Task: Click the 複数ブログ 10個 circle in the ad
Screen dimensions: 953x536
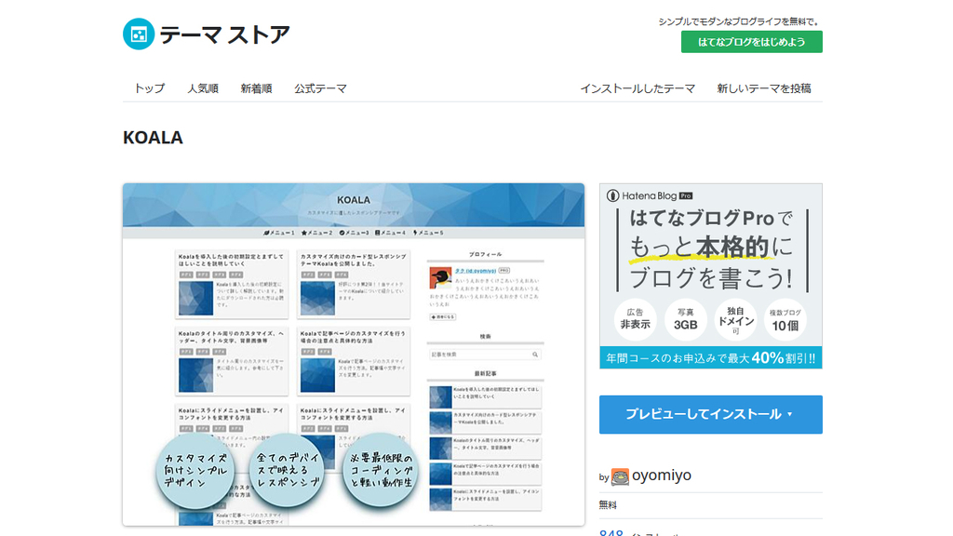Action: [x=785, y=319]
